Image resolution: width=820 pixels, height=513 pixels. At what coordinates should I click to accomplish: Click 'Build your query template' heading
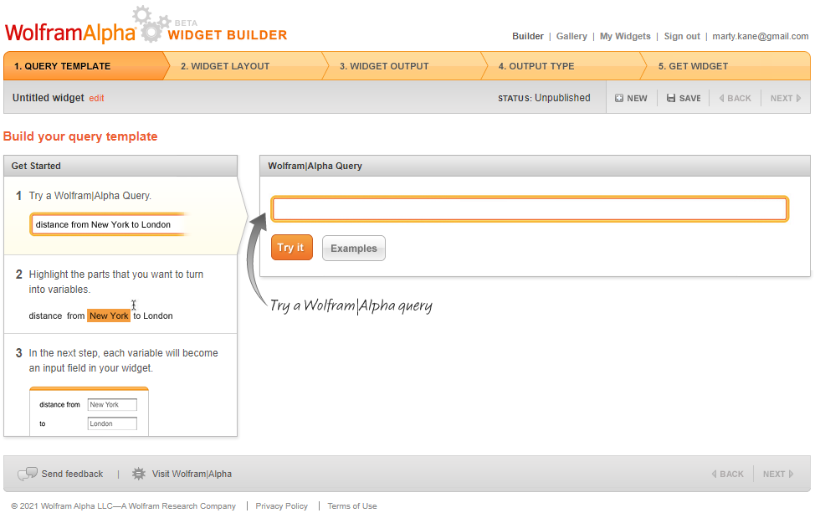(80, 136)
